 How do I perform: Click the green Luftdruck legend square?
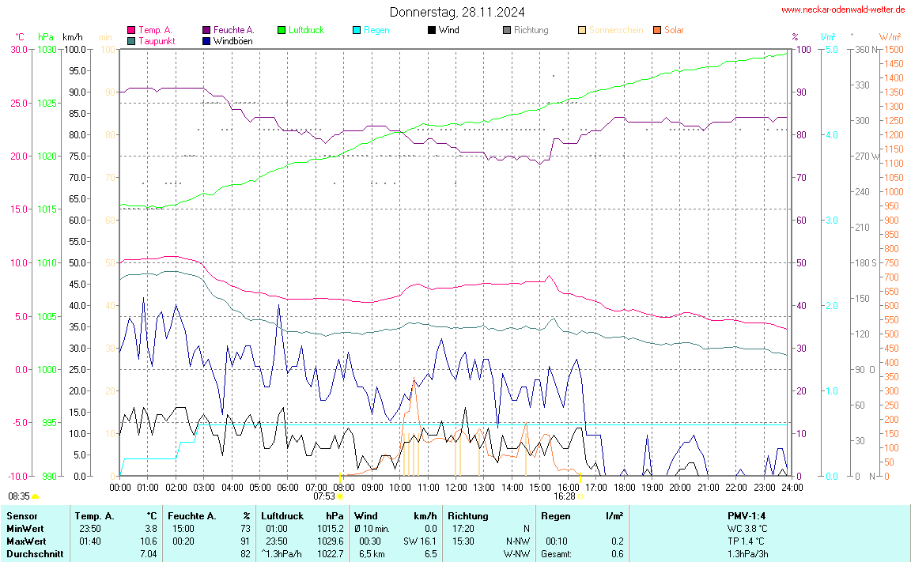pyautogui.click(x=282, y=30)
